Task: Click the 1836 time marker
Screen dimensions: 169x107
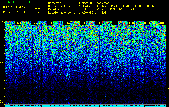Action: [99, 23]
